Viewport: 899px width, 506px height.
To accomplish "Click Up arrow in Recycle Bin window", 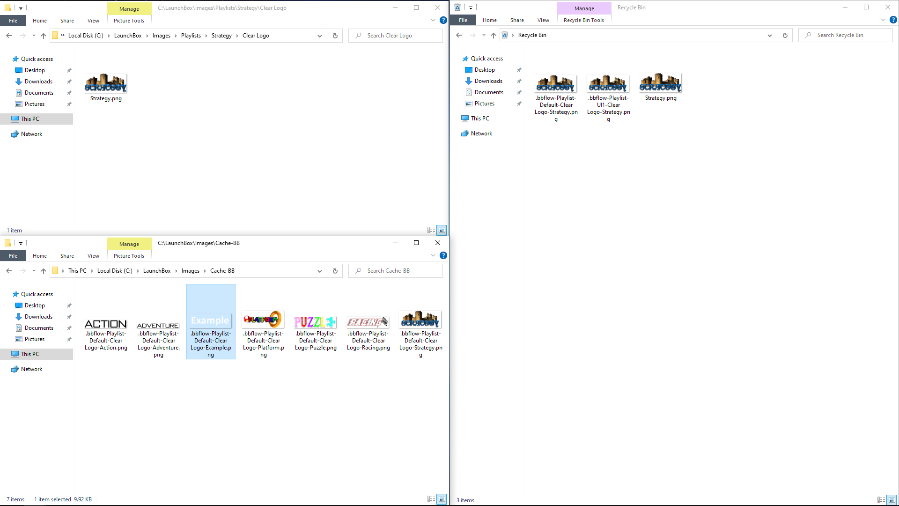I will tap(494, 35).
